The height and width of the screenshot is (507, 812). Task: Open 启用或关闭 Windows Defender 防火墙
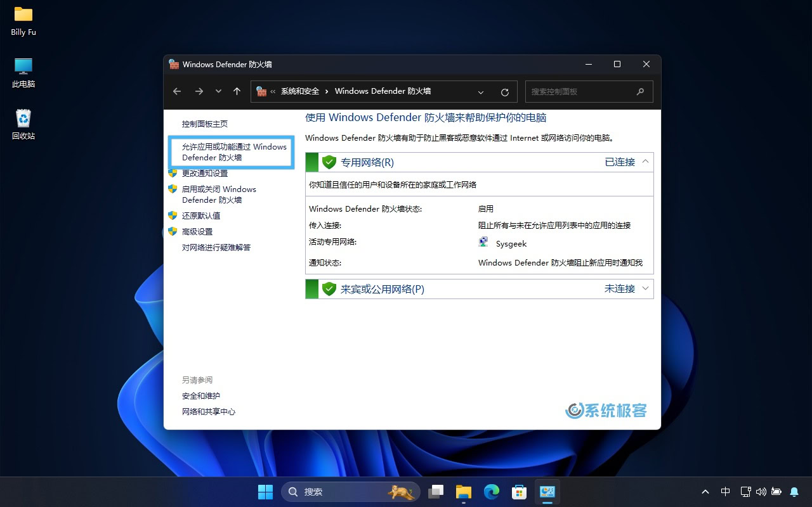pyautogui.click(x=219, y=195)
